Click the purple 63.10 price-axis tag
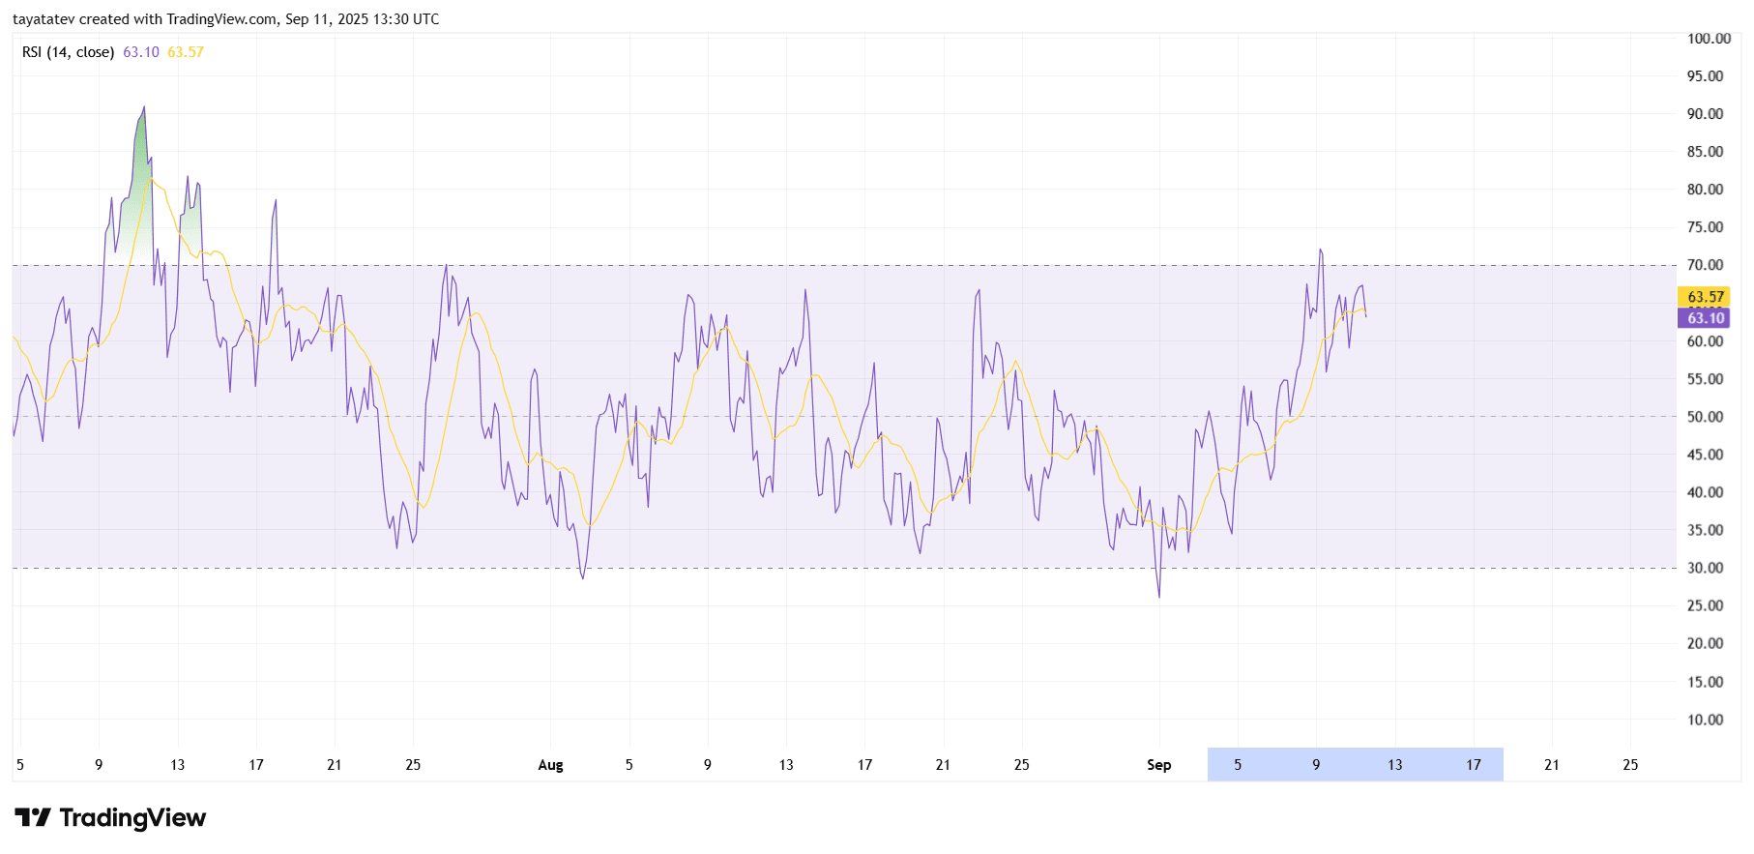Screen dimensions: 1754x854 tap(1705, 318)
